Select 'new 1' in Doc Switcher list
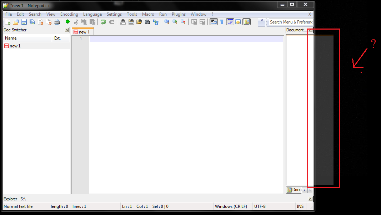 coord(15,46)
